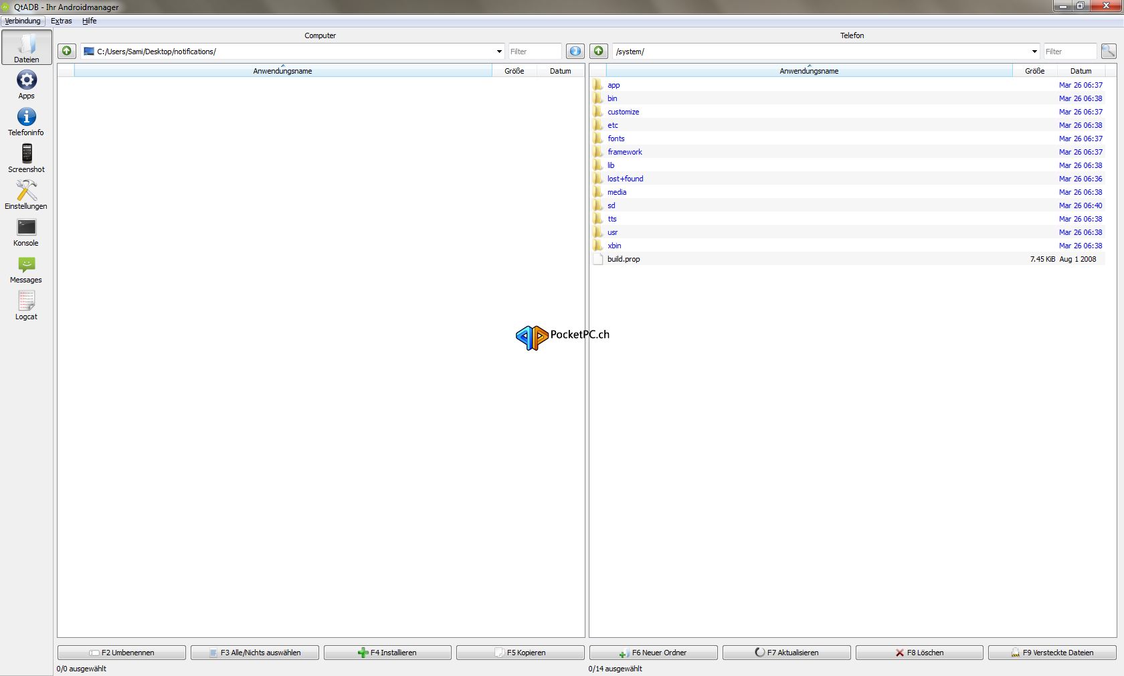Screen dimensions: 1124x676
Task: Open the Apps section
Action: 27,84
